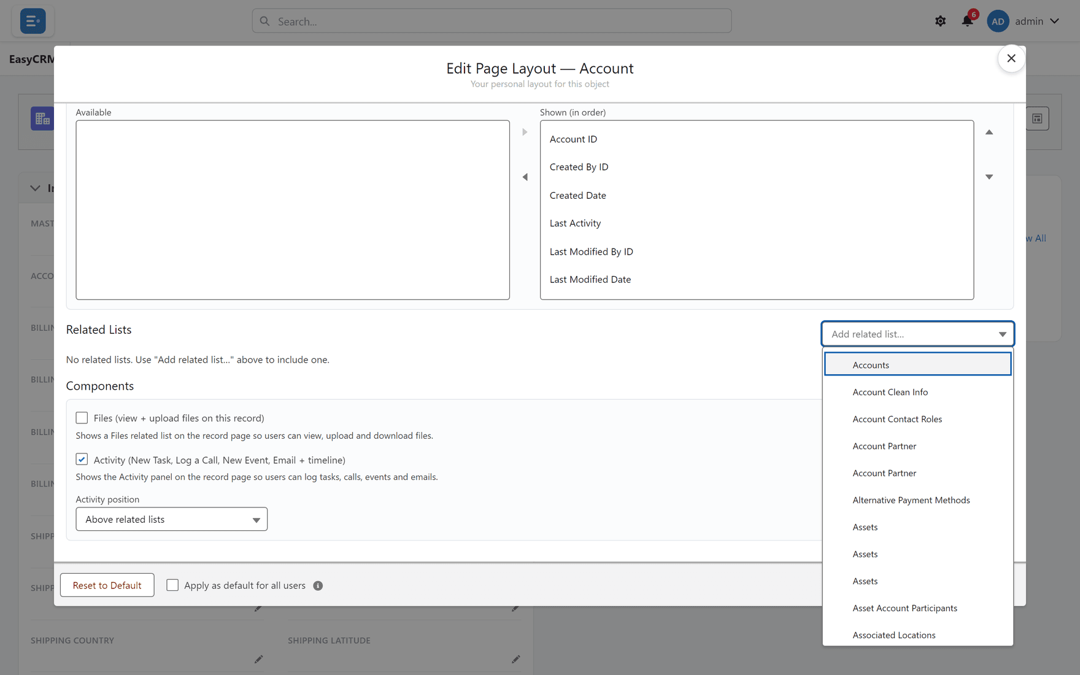Move selected field back to Available arrow

click(525, 177)
